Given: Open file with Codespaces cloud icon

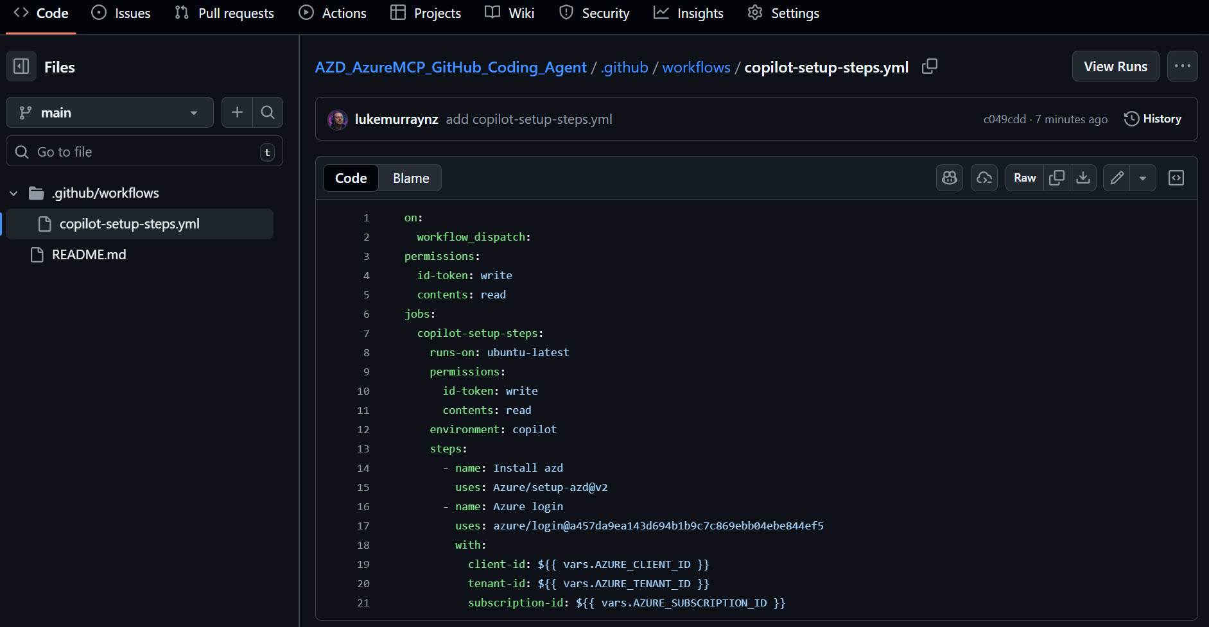Looking at the screenshot, I should coord(984,178).
